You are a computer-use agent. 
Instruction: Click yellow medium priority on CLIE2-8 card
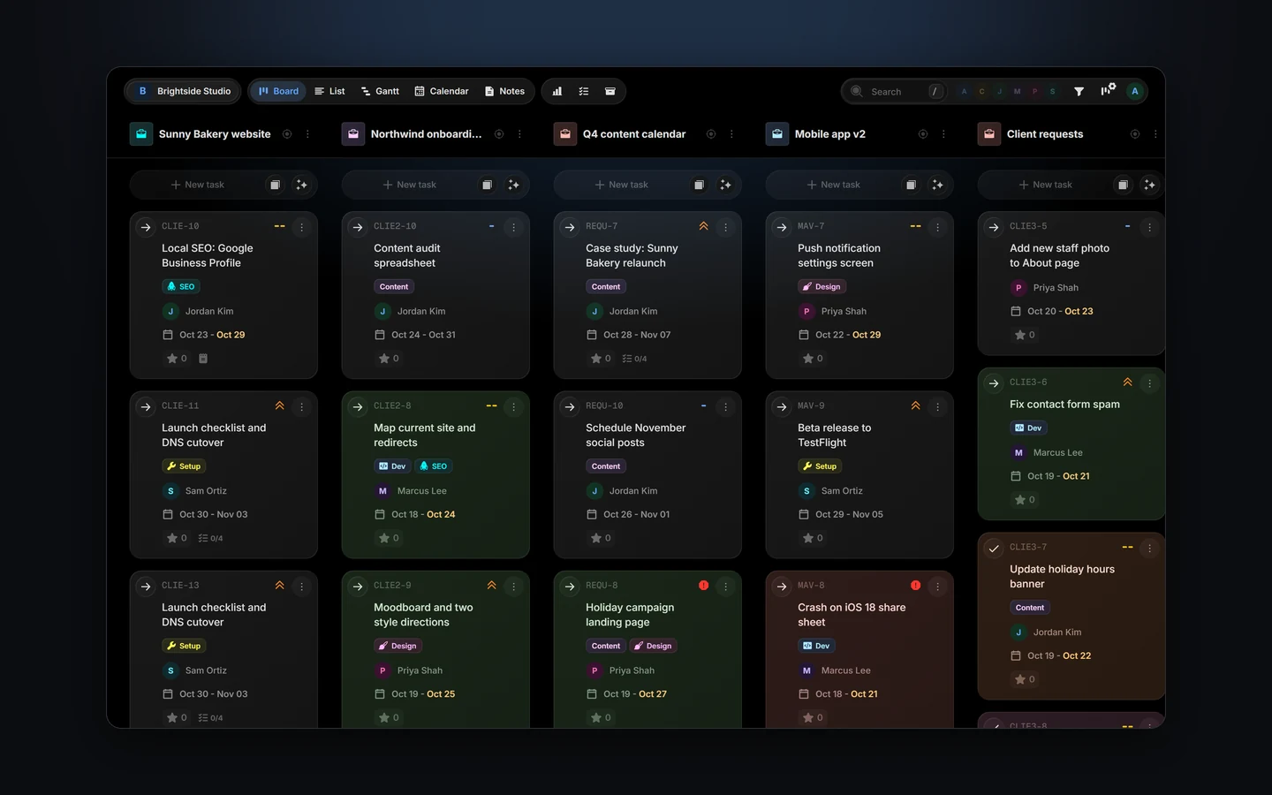(x=491, y=405)
